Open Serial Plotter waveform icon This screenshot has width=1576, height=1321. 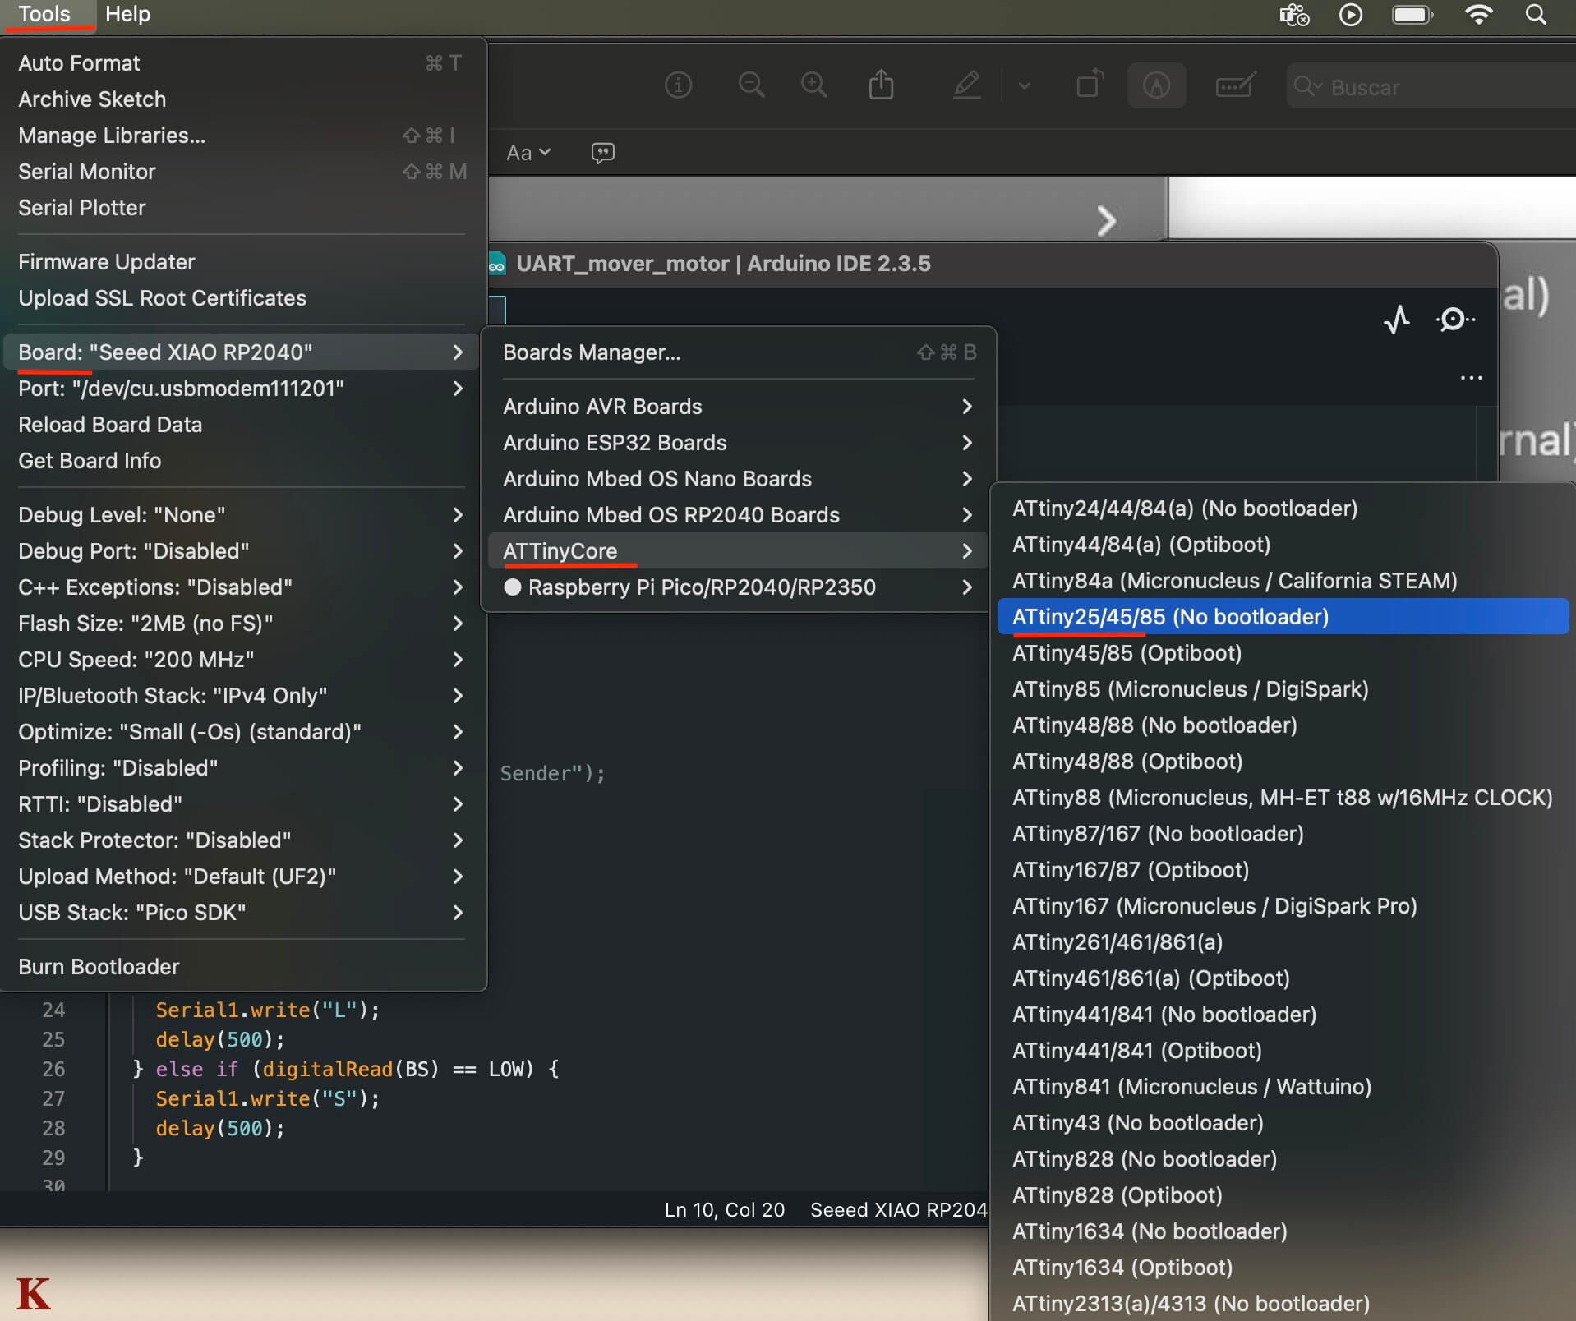[x=1396, y=319]
